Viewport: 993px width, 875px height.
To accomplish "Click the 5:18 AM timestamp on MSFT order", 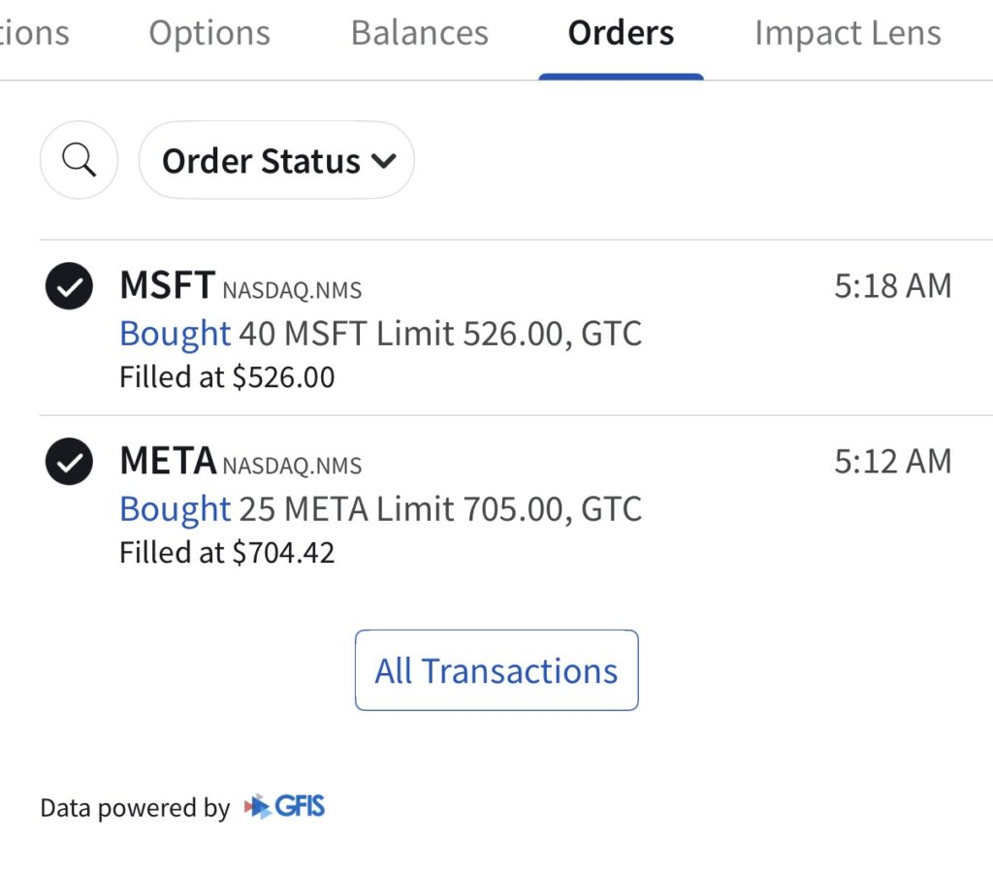I will click(890, 285).
